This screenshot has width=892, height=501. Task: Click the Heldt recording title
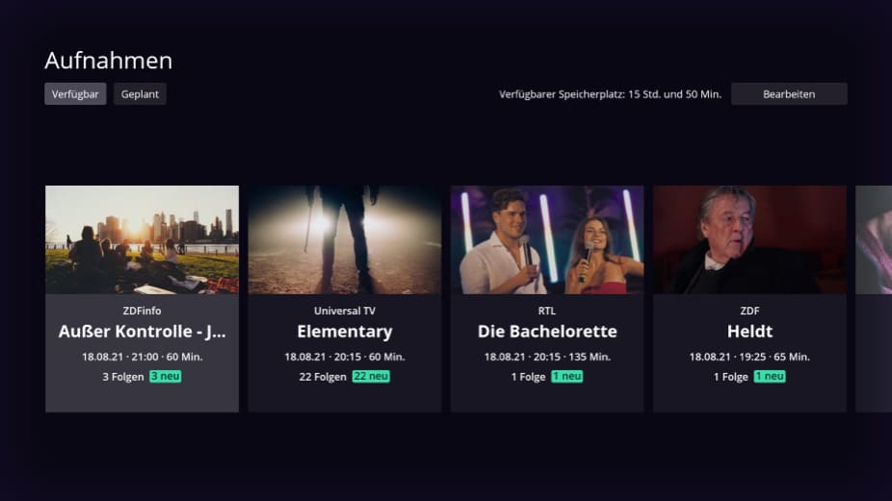click(749, 331)
